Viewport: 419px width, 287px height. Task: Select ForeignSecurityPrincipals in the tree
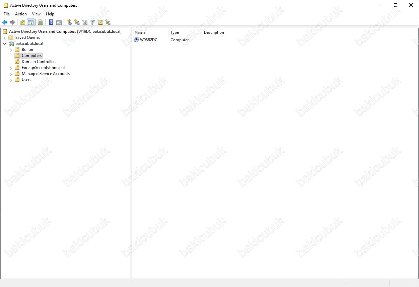(x=44, y=68)
